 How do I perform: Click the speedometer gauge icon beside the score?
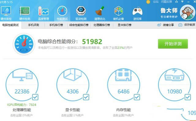pyautogui.click(x=24, y=44)
